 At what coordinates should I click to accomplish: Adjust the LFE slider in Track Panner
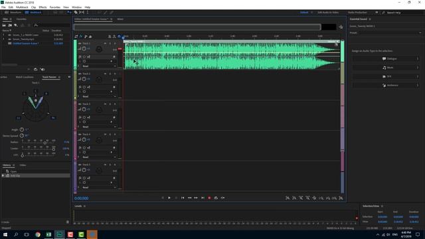[x=23, y=155]
